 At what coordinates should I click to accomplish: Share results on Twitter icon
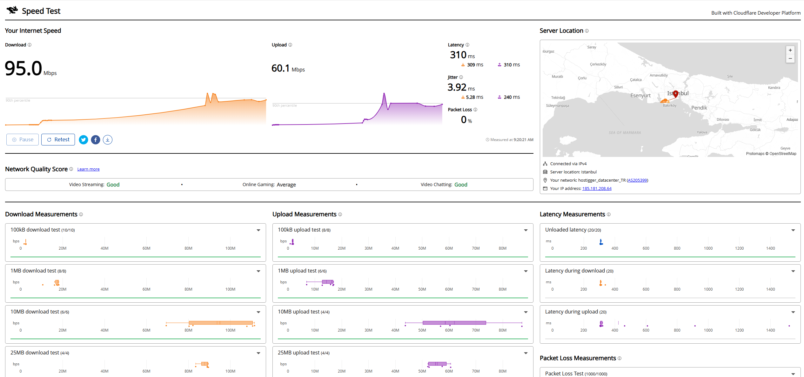point(84,140)
